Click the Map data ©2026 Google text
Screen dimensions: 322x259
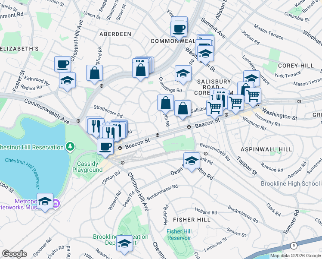(x=296, y=256)
